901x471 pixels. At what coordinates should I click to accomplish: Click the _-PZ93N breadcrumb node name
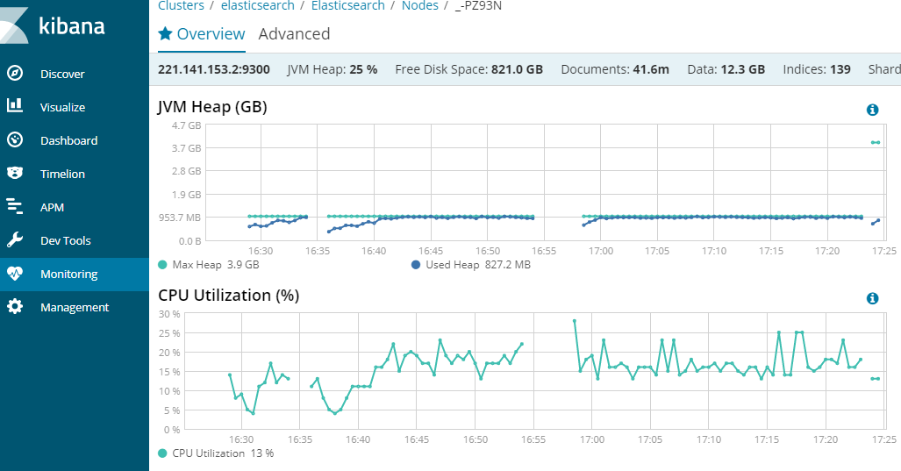[x=478, y=6]
